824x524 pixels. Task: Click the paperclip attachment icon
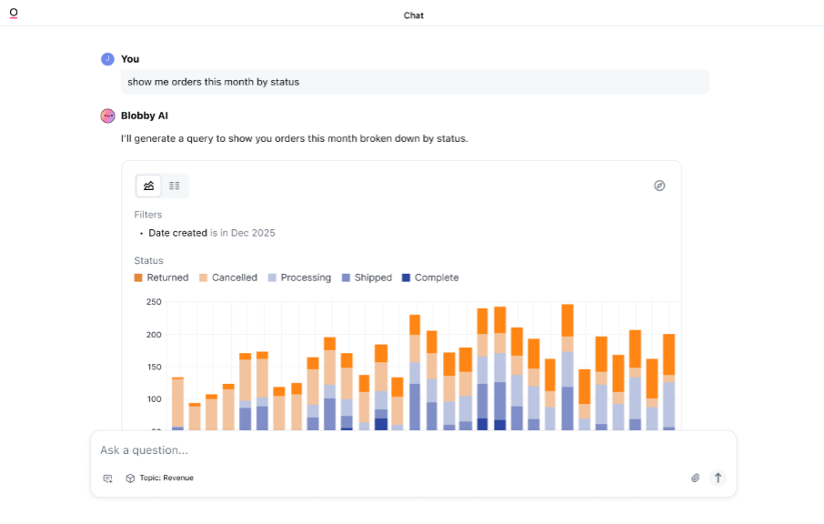click(695, 478)
